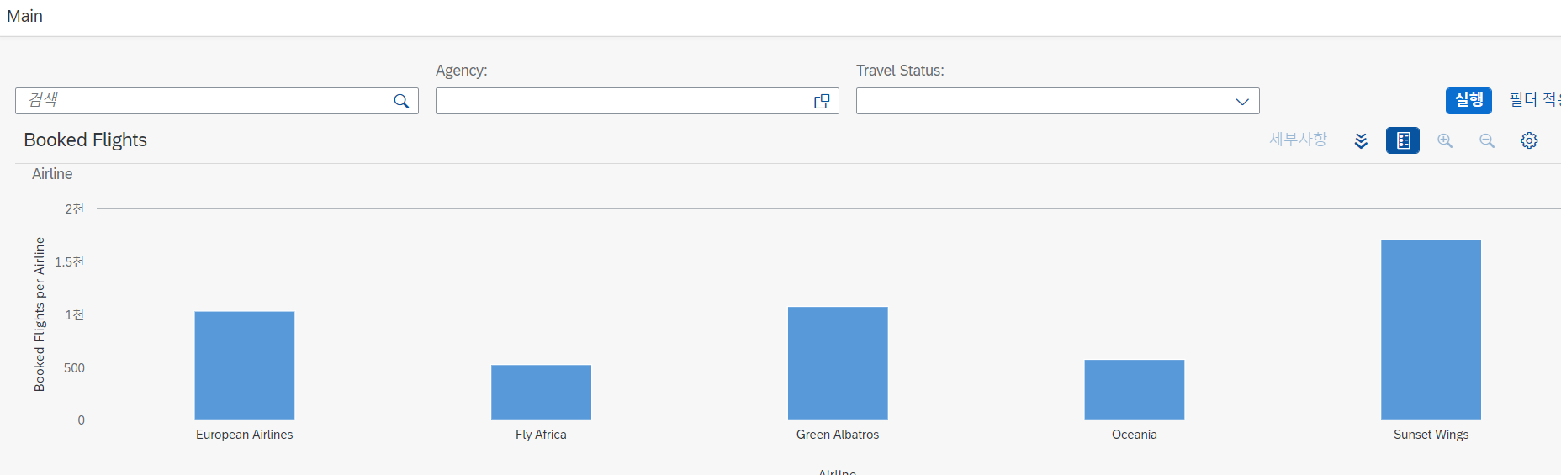Click the drill-down double chevron icon

(1361, 140)
